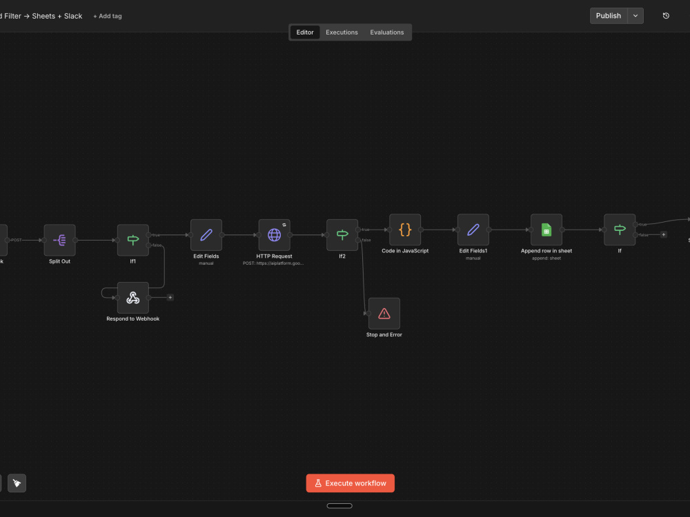Select the rightmost If node
Viewport: 690px width, 517px height.
620,230
